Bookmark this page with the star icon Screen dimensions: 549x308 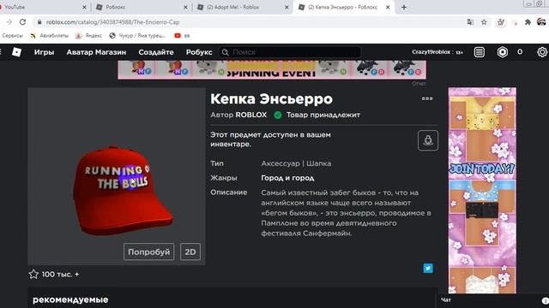pyautogui.click(x=484, y=22)
